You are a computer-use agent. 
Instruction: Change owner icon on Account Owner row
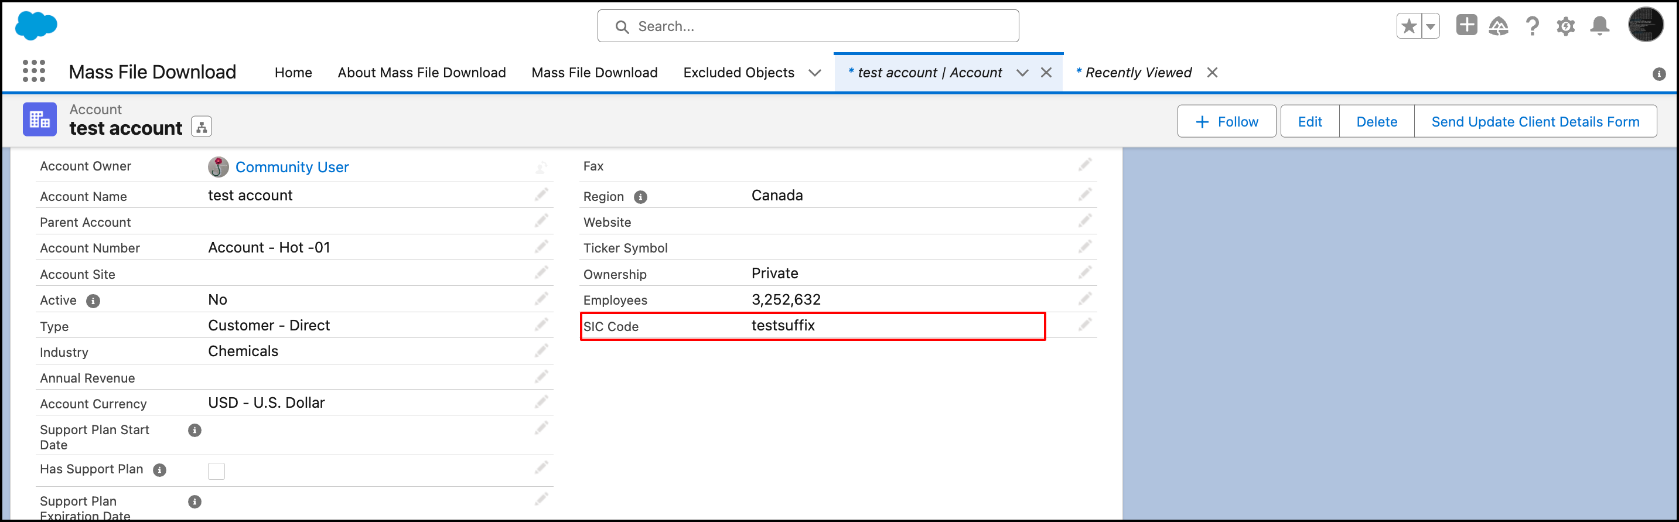point(541,168)
